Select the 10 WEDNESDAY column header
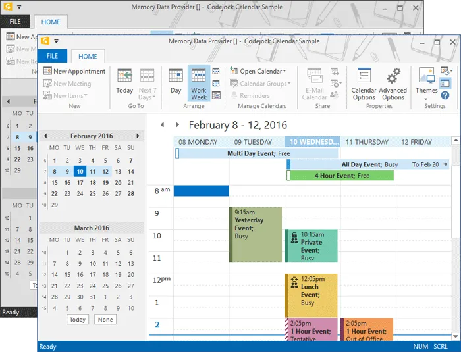461x352 pixels. pyautogui.click(x=312, y=142)
